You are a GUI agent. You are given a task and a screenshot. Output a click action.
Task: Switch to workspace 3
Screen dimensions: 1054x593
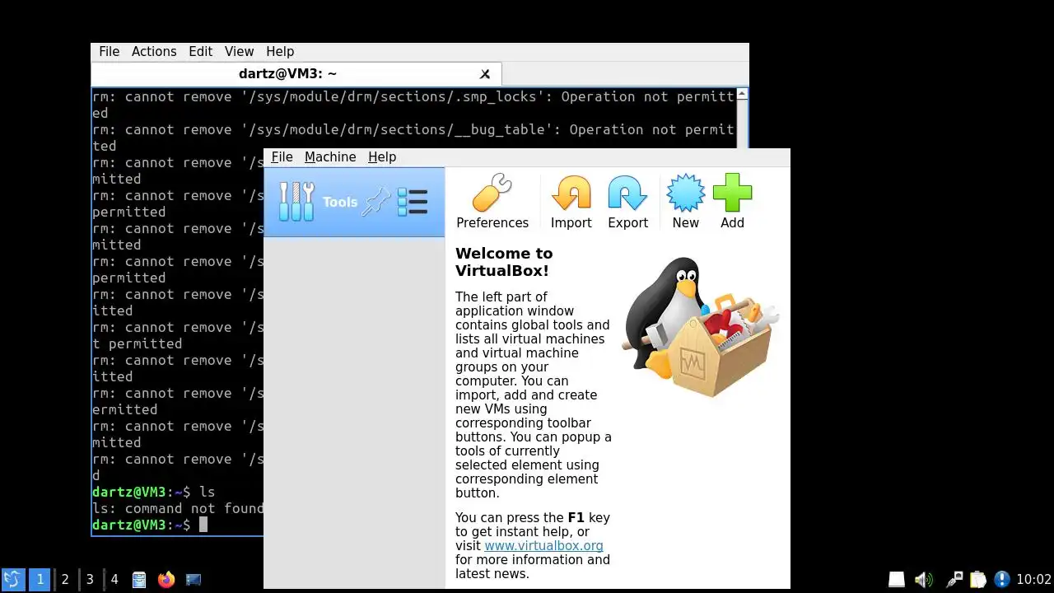click(90, 580)
